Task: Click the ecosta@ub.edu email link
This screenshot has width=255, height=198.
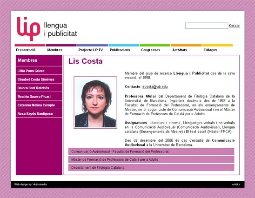Action: point(155,86)
